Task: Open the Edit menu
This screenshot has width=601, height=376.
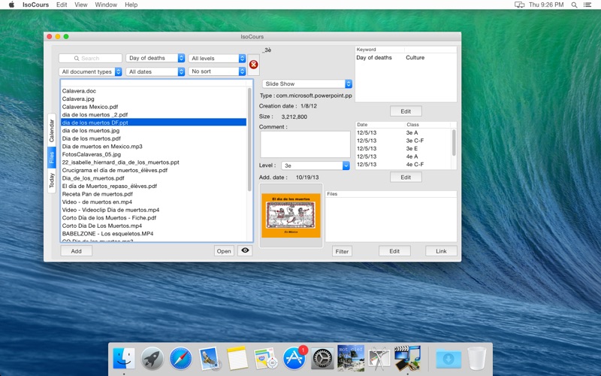Action: click(62, 5)
